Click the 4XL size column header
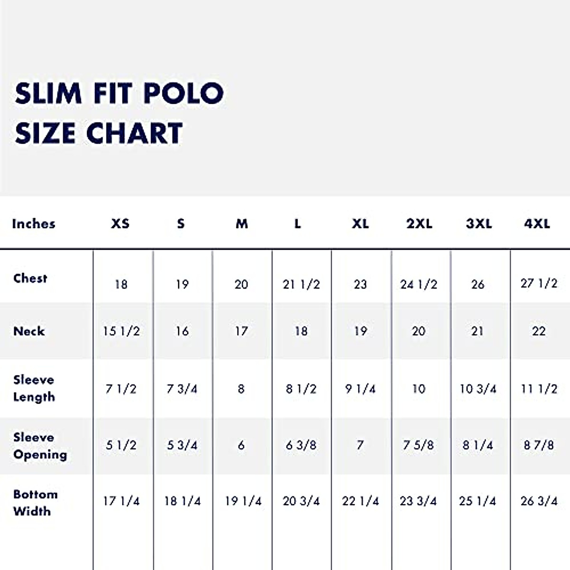This screenshot has height=570, width=570. [537, 224]
